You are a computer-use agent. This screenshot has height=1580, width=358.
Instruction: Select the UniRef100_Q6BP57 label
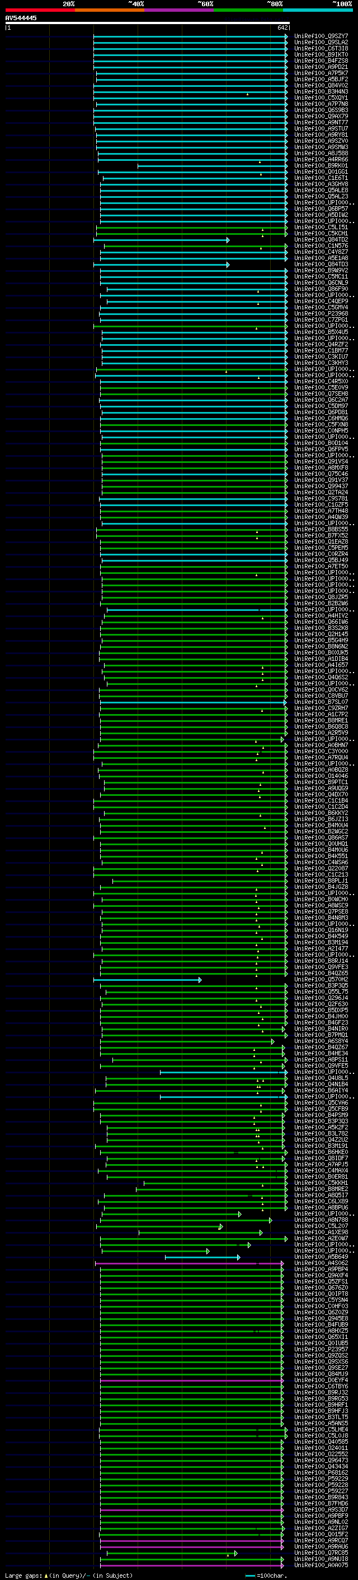(321, 209)
